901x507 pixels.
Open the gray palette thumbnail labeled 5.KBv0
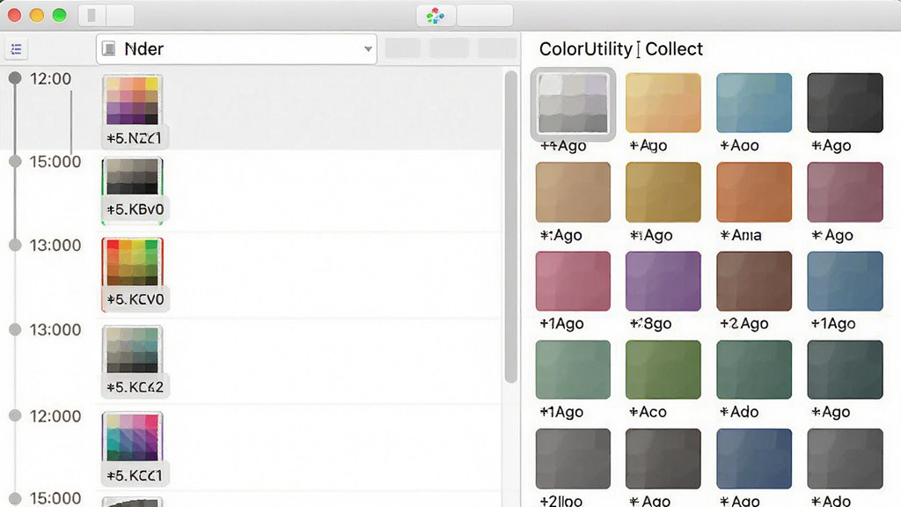133,177
